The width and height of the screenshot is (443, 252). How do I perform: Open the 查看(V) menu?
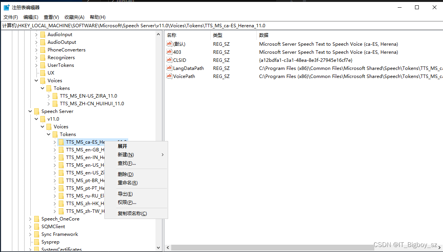coord(51,17)
